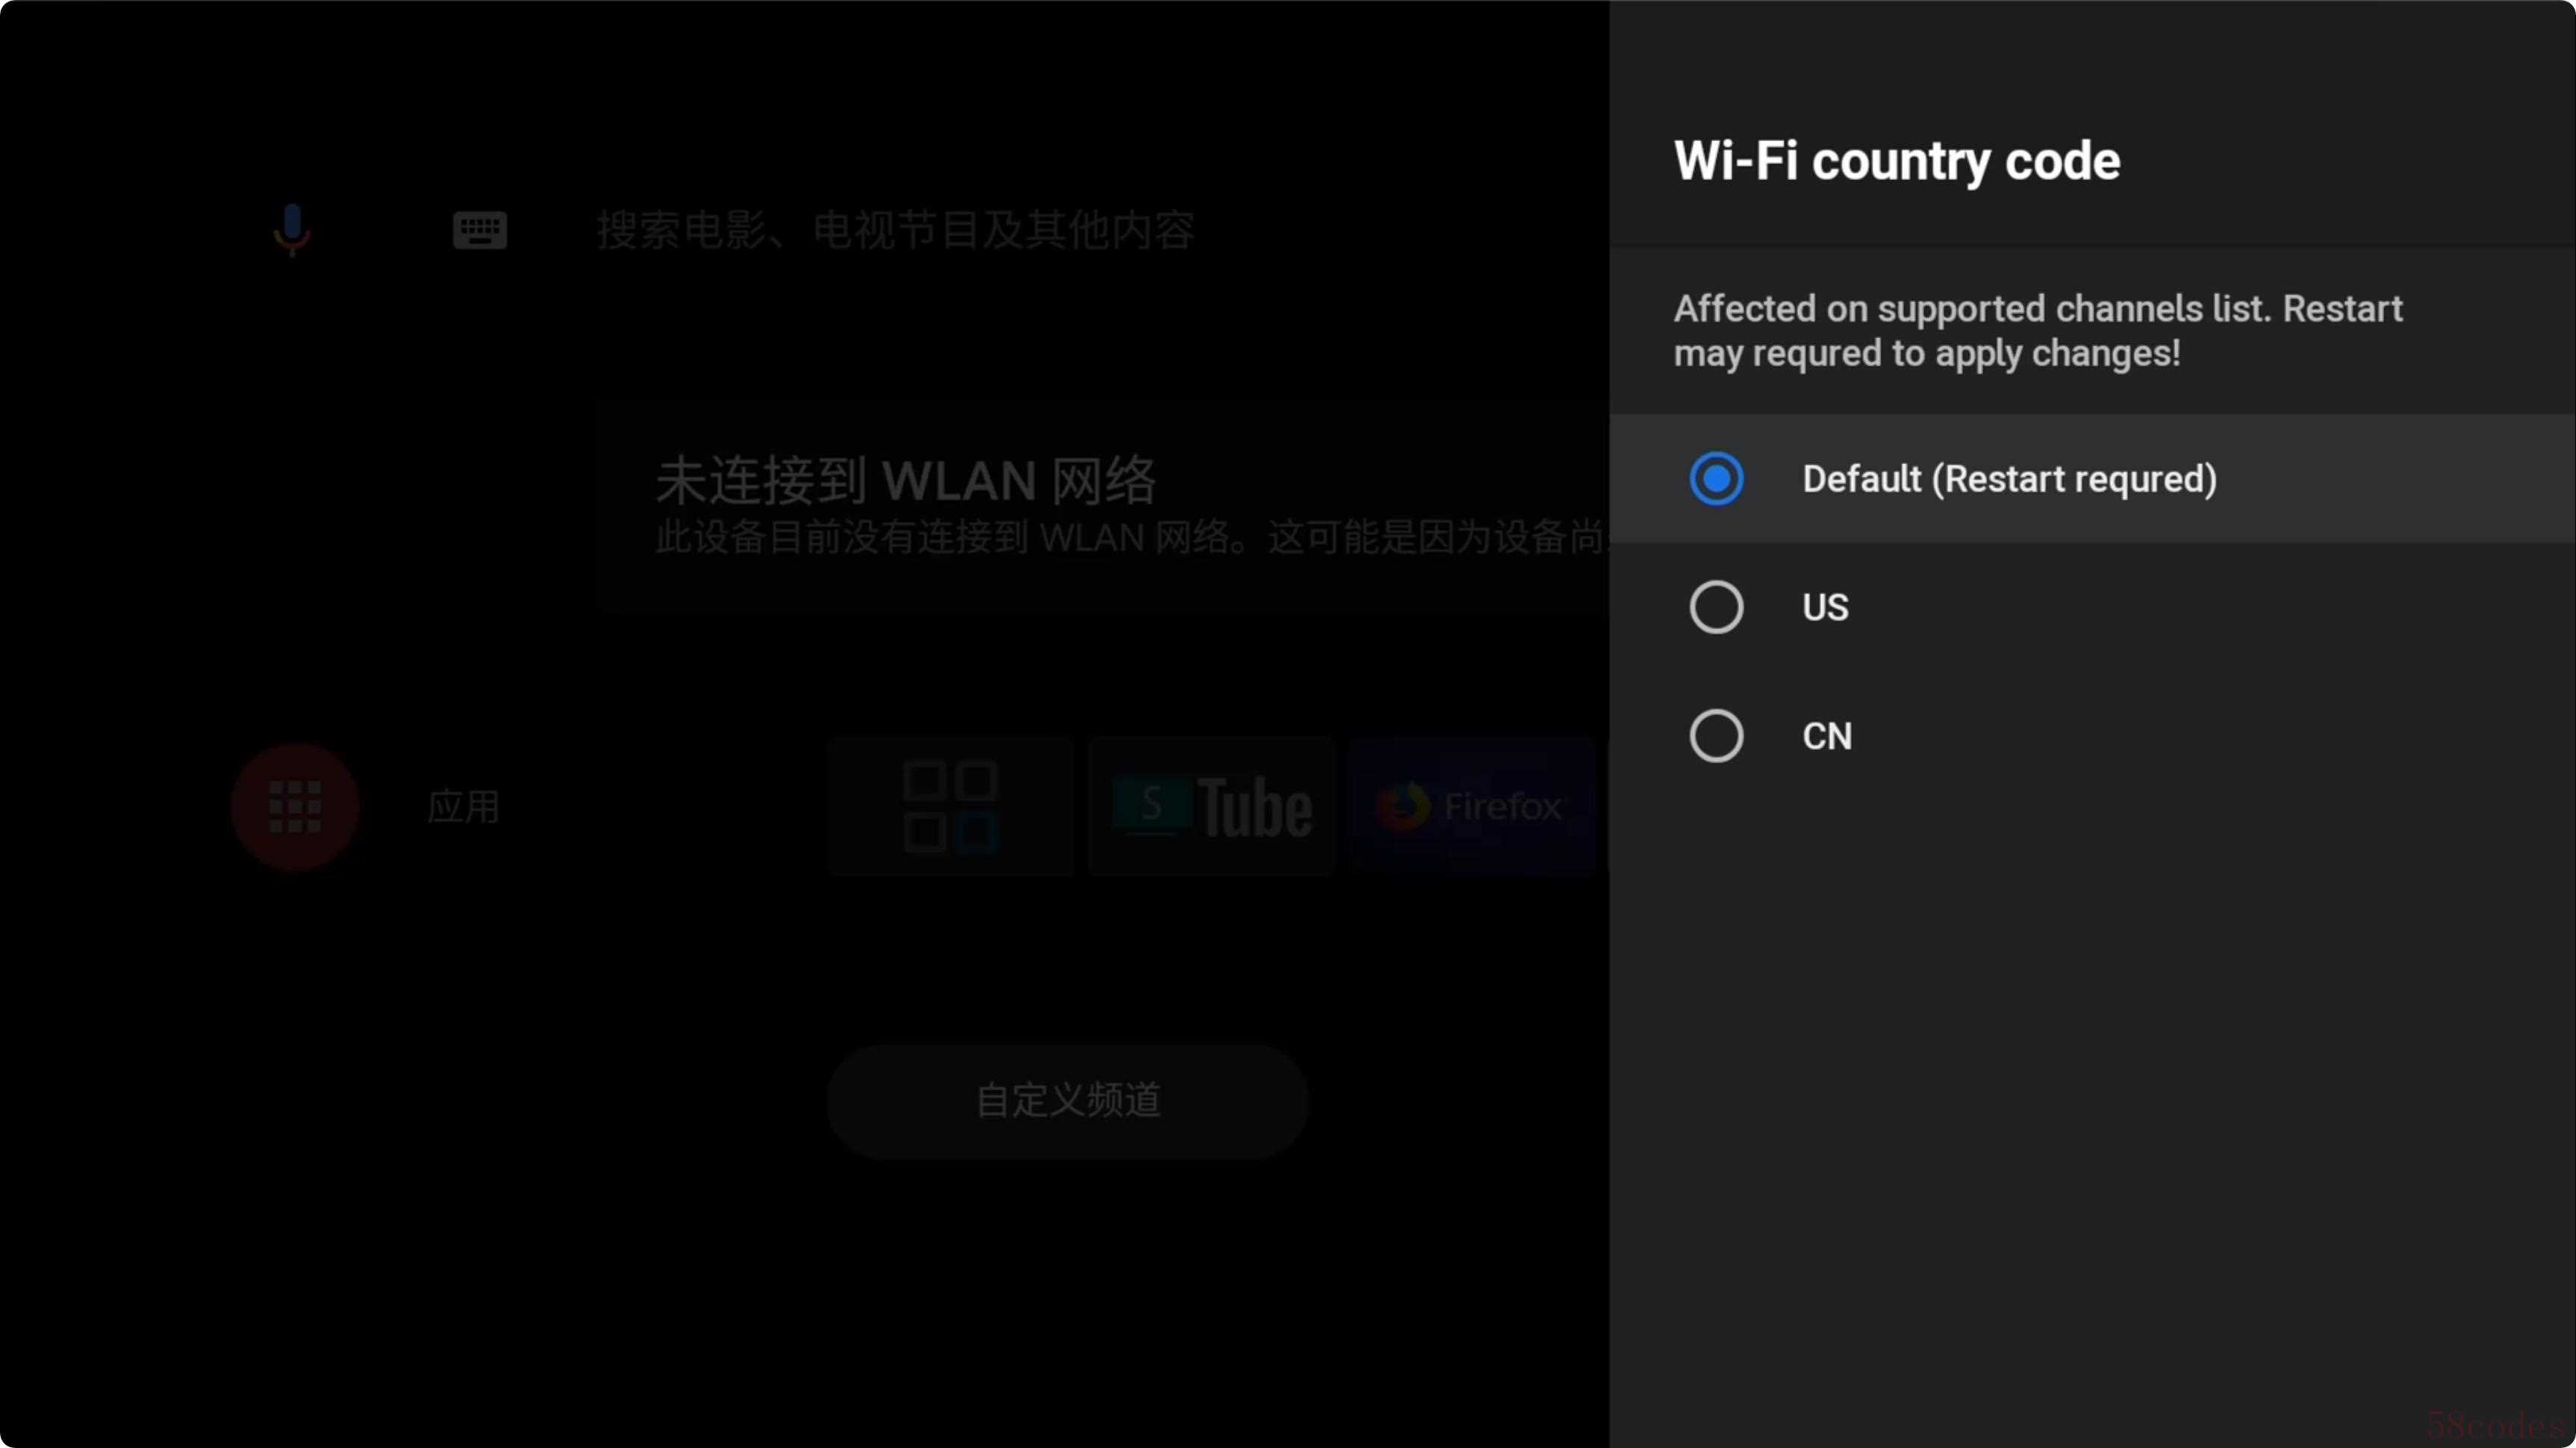Open the SmartTube app tile

pos(1211,808)
